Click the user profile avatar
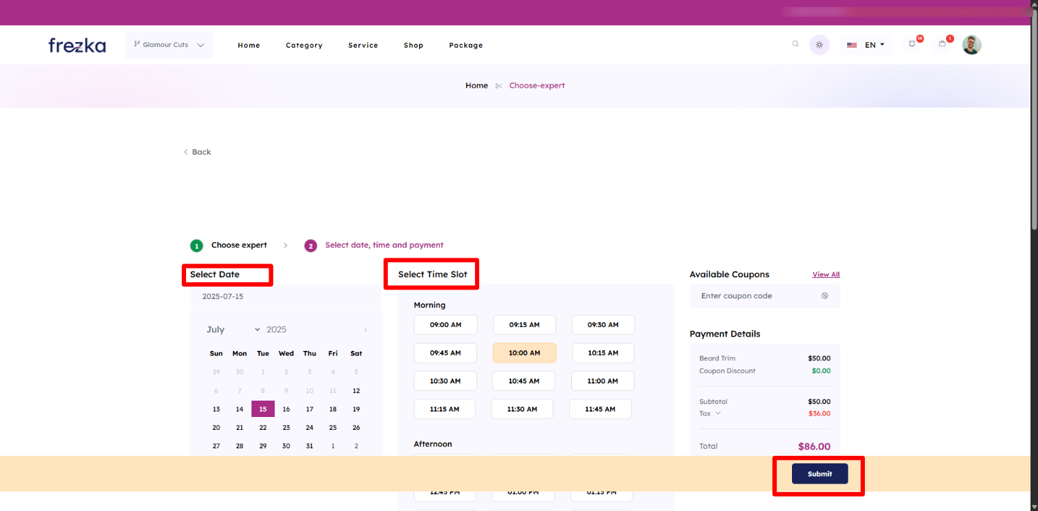This screenshot has width=1038, height=511. (972, 45)
